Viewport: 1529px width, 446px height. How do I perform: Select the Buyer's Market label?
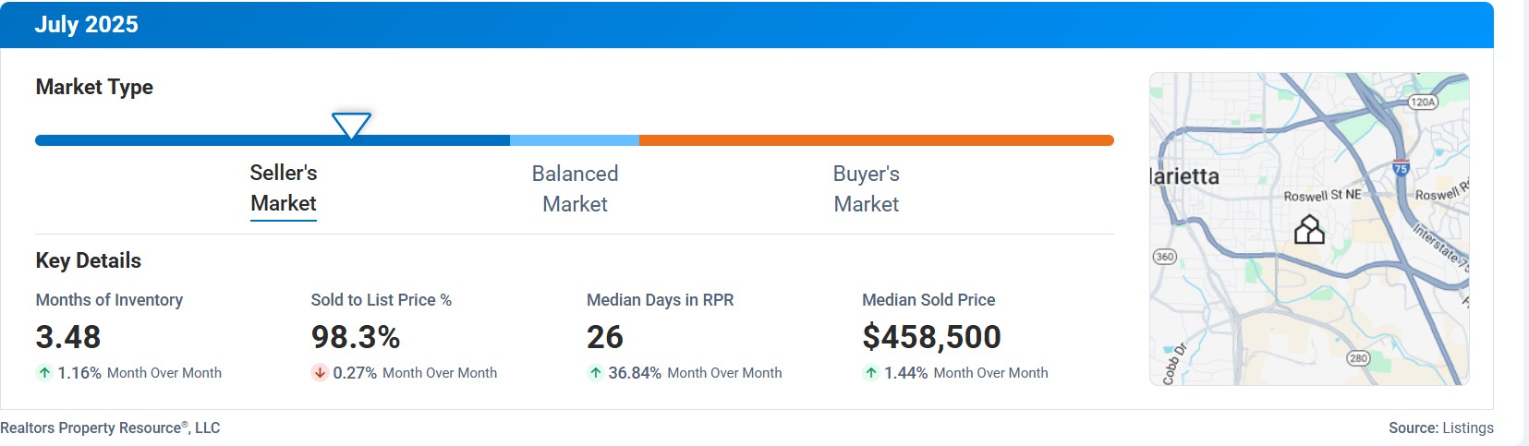[867, 188]
